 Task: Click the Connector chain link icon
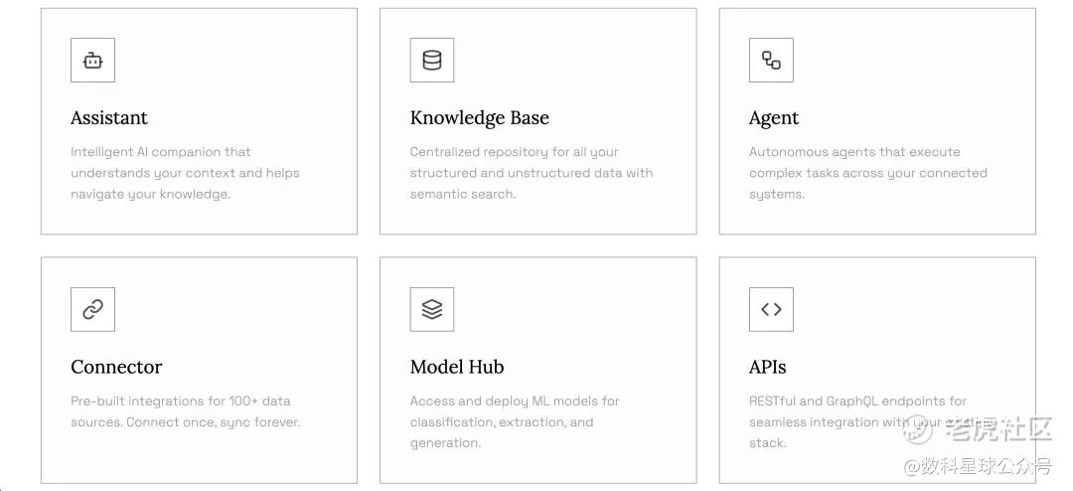click(92, 309)
